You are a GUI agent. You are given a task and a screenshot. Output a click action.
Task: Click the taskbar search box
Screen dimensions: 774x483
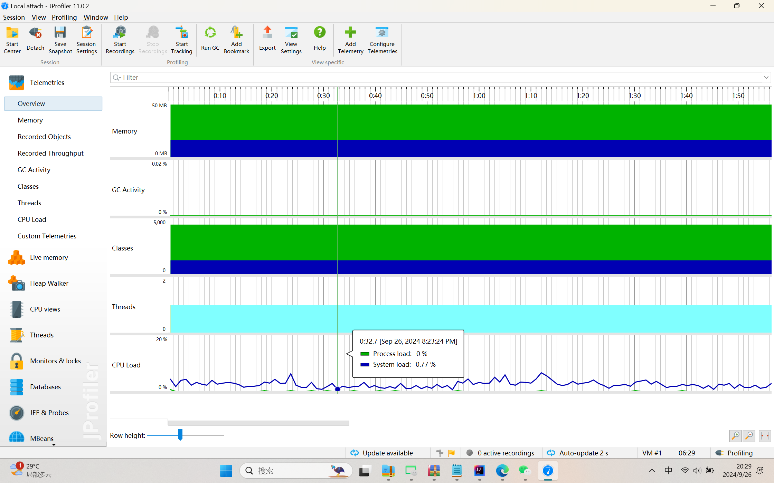tap(296, 471)
